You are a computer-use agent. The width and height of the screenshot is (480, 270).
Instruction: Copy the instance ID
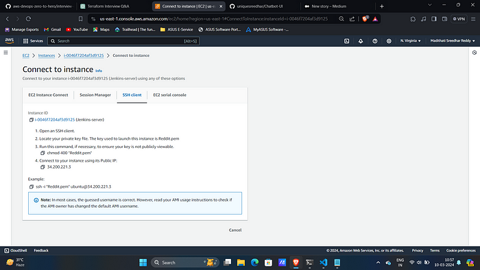pyautogui.click(x=32, y=120)
